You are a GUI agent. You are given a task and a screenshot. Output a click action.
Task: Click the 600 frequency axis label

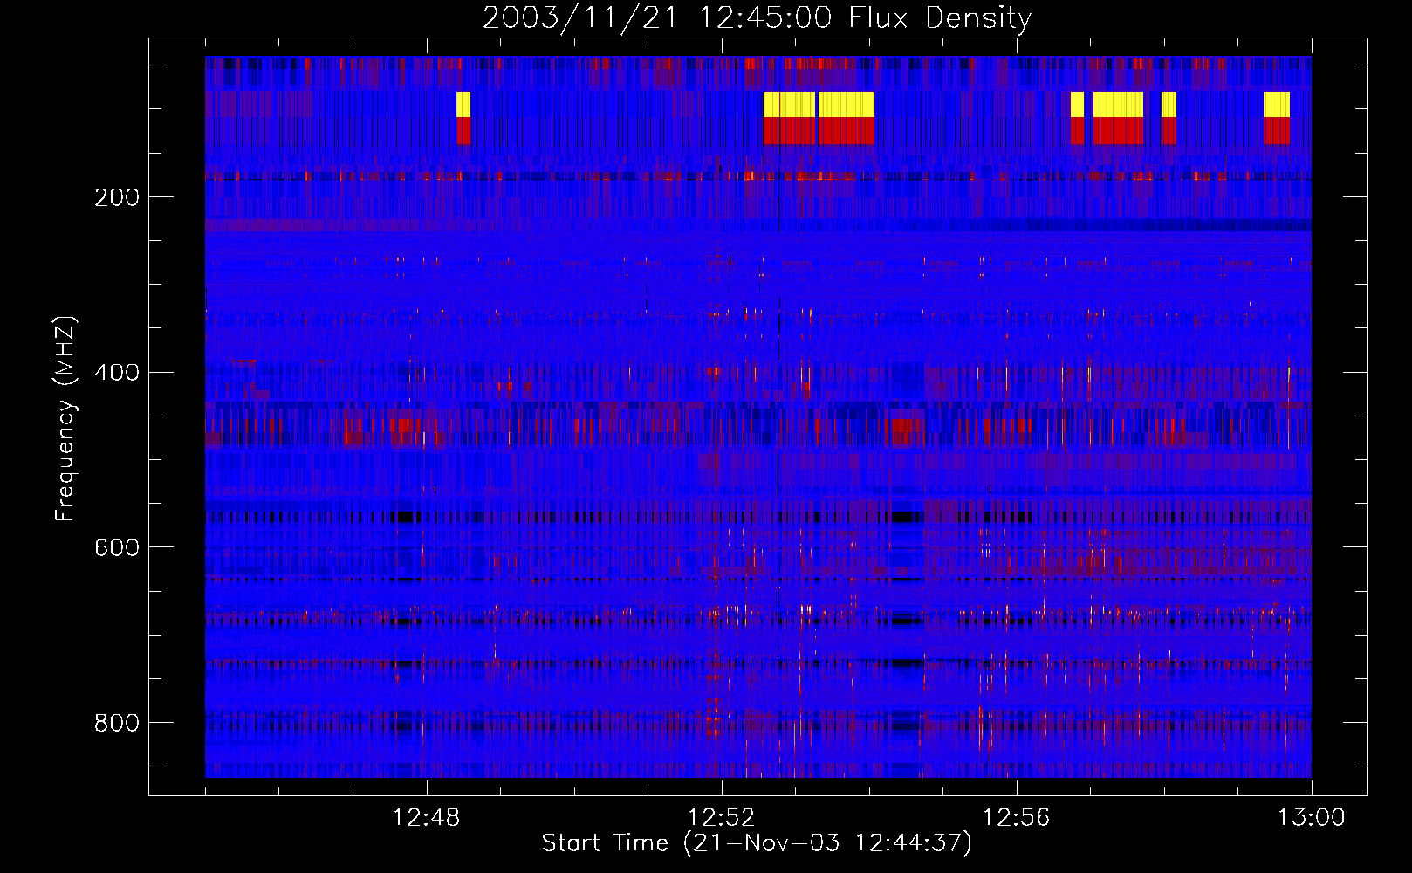(117, 547)
